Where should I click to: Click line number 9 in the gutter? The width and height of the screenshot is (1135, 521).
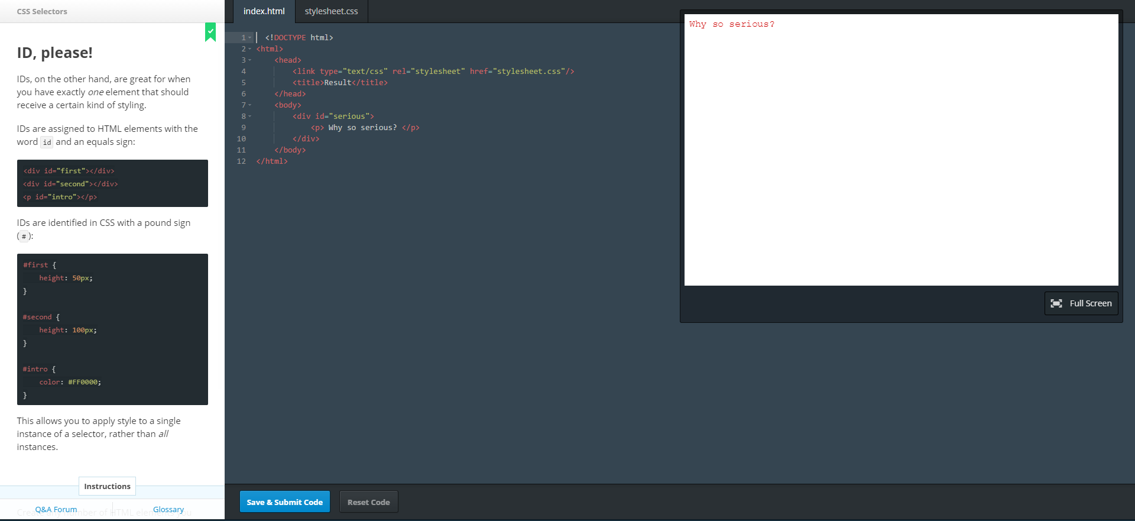click(x=243, y=128)
